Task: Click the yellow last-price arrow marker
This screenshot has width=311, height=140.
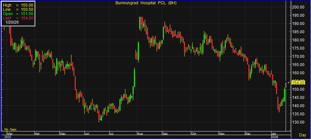Action: pos(289,83)
